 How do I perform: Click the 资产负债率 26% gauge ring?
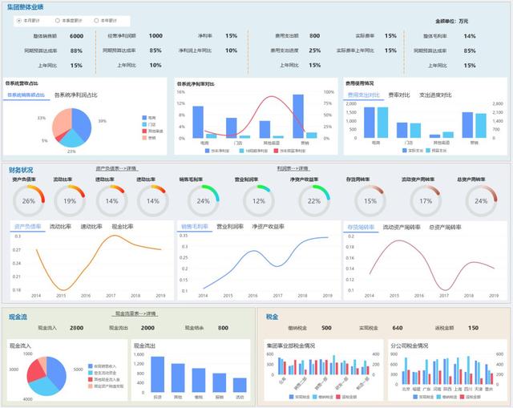(29, 200)
